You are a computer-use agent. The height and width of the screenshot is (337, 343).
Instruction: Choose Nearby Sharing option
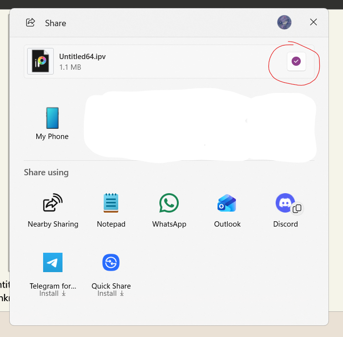click(x=53, y=210)
